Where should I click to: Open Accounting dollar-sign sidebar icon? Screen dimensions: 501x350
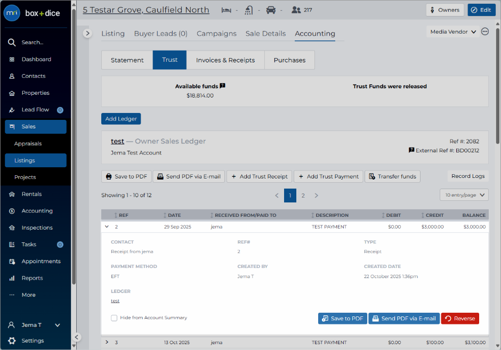[x=12, y=211]
